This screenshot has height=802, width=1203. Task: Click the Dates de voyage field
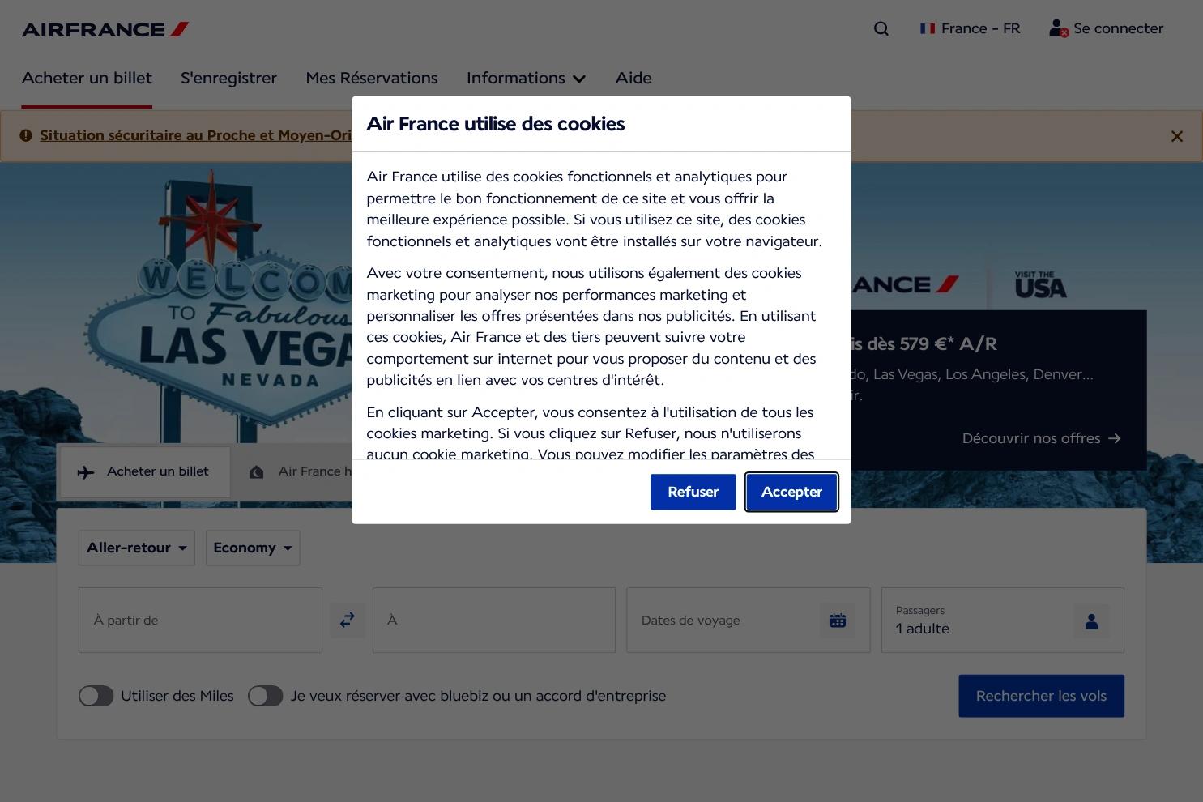tap(748, 621)
